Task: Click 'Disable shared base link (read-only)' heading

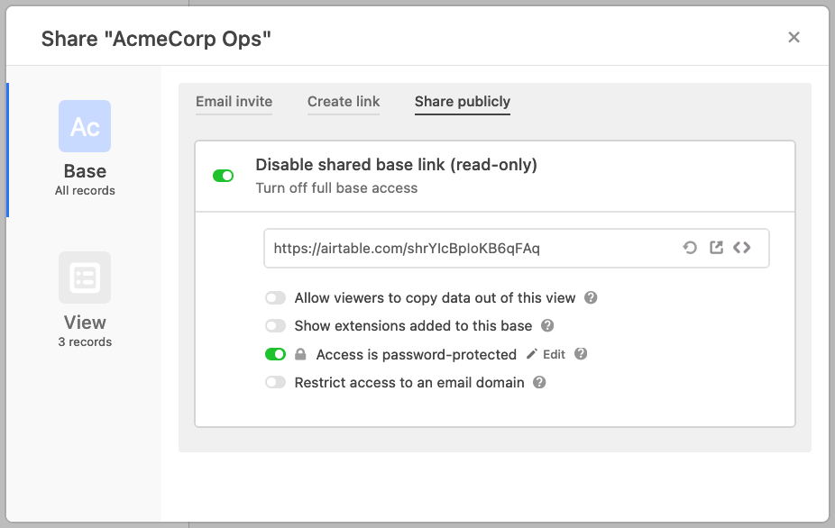Action: (396, 165)
